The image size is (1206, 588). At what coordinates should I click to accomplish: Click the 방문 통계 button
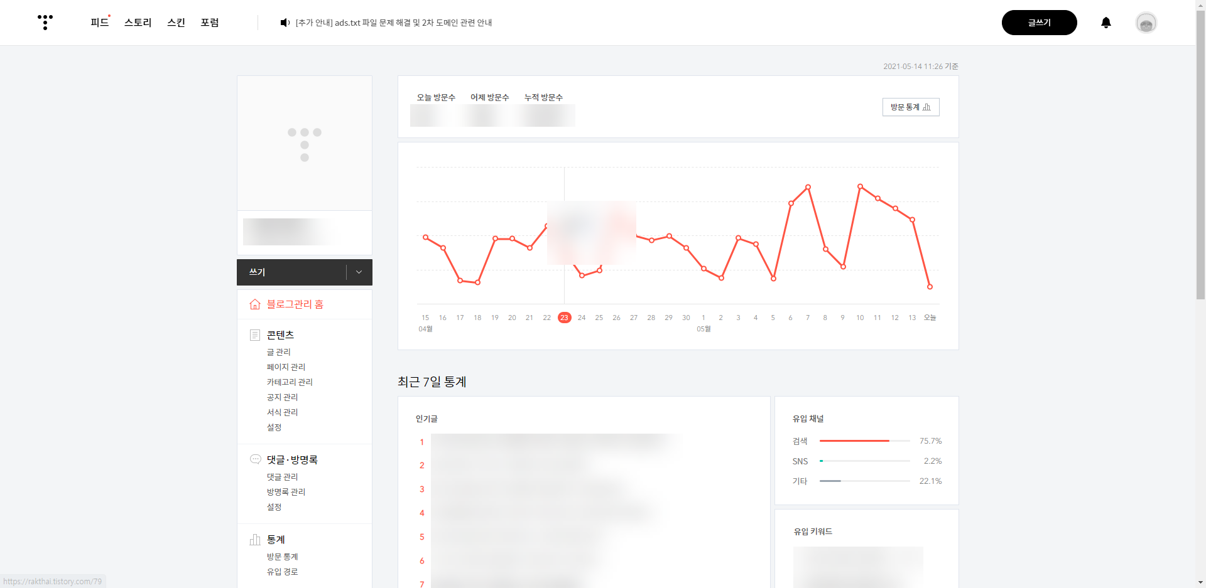tap(911, 107)
